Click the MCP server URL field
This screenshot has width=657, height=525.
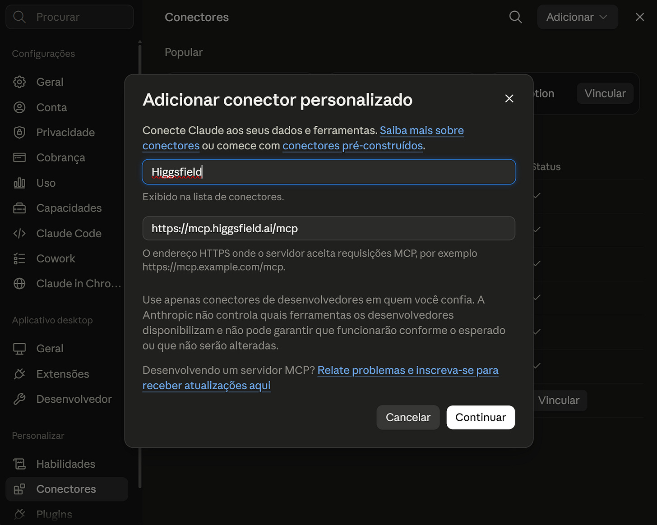click(329, 228)
